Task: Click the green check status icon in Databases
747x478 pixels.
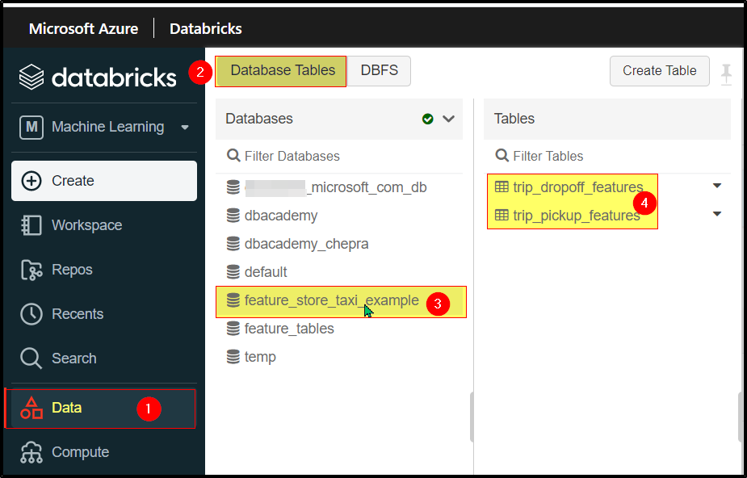Action: point(428,119)
